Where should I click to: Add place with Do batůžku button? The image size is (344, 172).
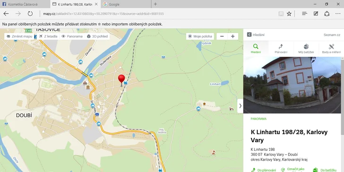(x=325, y=170)
